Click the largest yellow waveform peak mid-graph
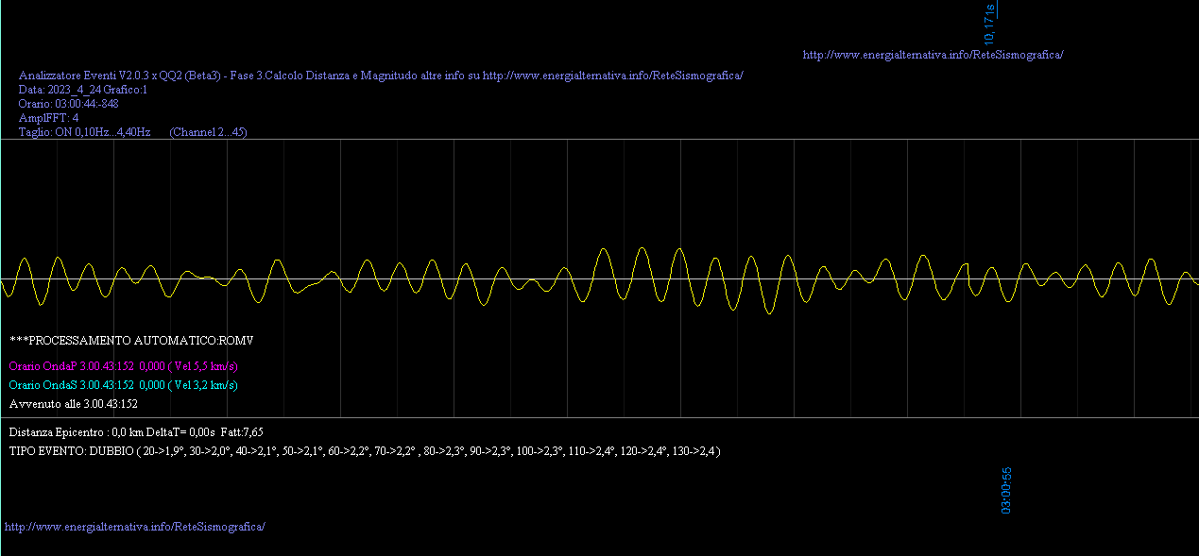 click(x=642, y=249)
